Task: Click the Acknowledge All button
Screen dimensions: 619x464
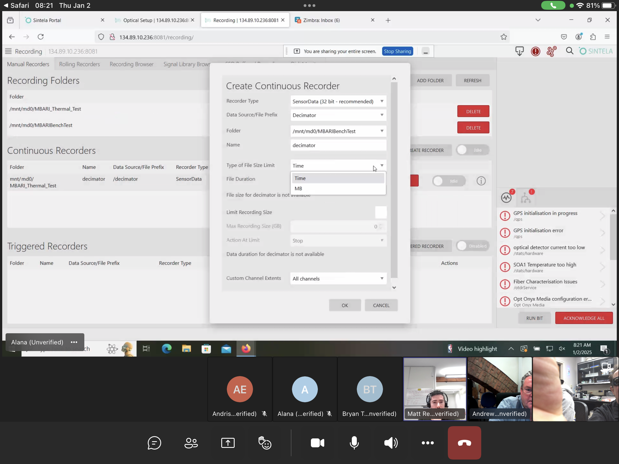Action: [584, 318]
